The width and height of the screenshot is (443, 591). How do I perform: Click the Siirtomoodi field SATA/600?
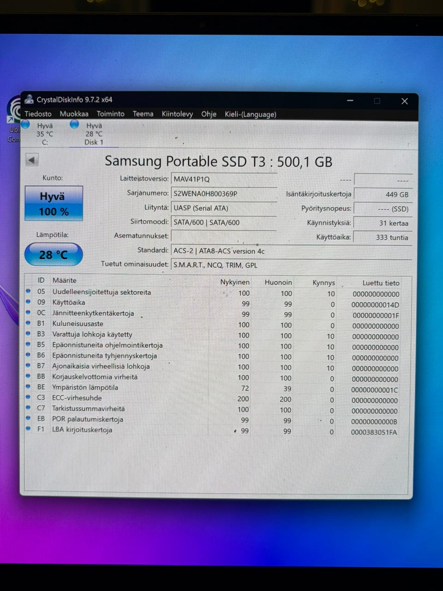(224, 222)
